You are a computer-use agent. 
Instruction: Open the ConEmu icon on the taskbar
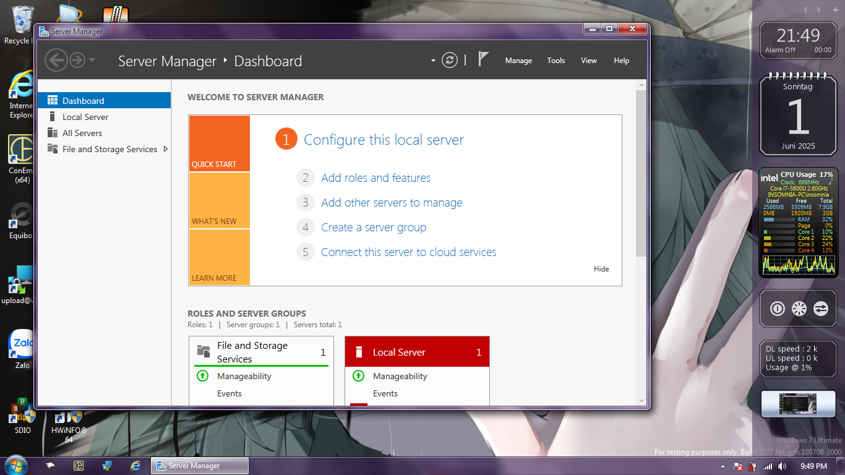79,465
